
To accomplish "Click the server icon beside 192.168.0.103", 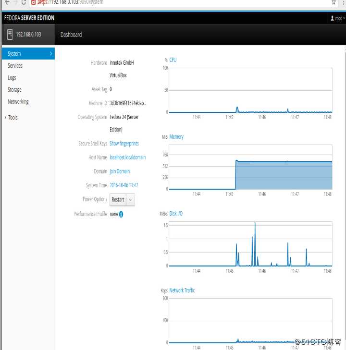I will [x=10, y=35].
